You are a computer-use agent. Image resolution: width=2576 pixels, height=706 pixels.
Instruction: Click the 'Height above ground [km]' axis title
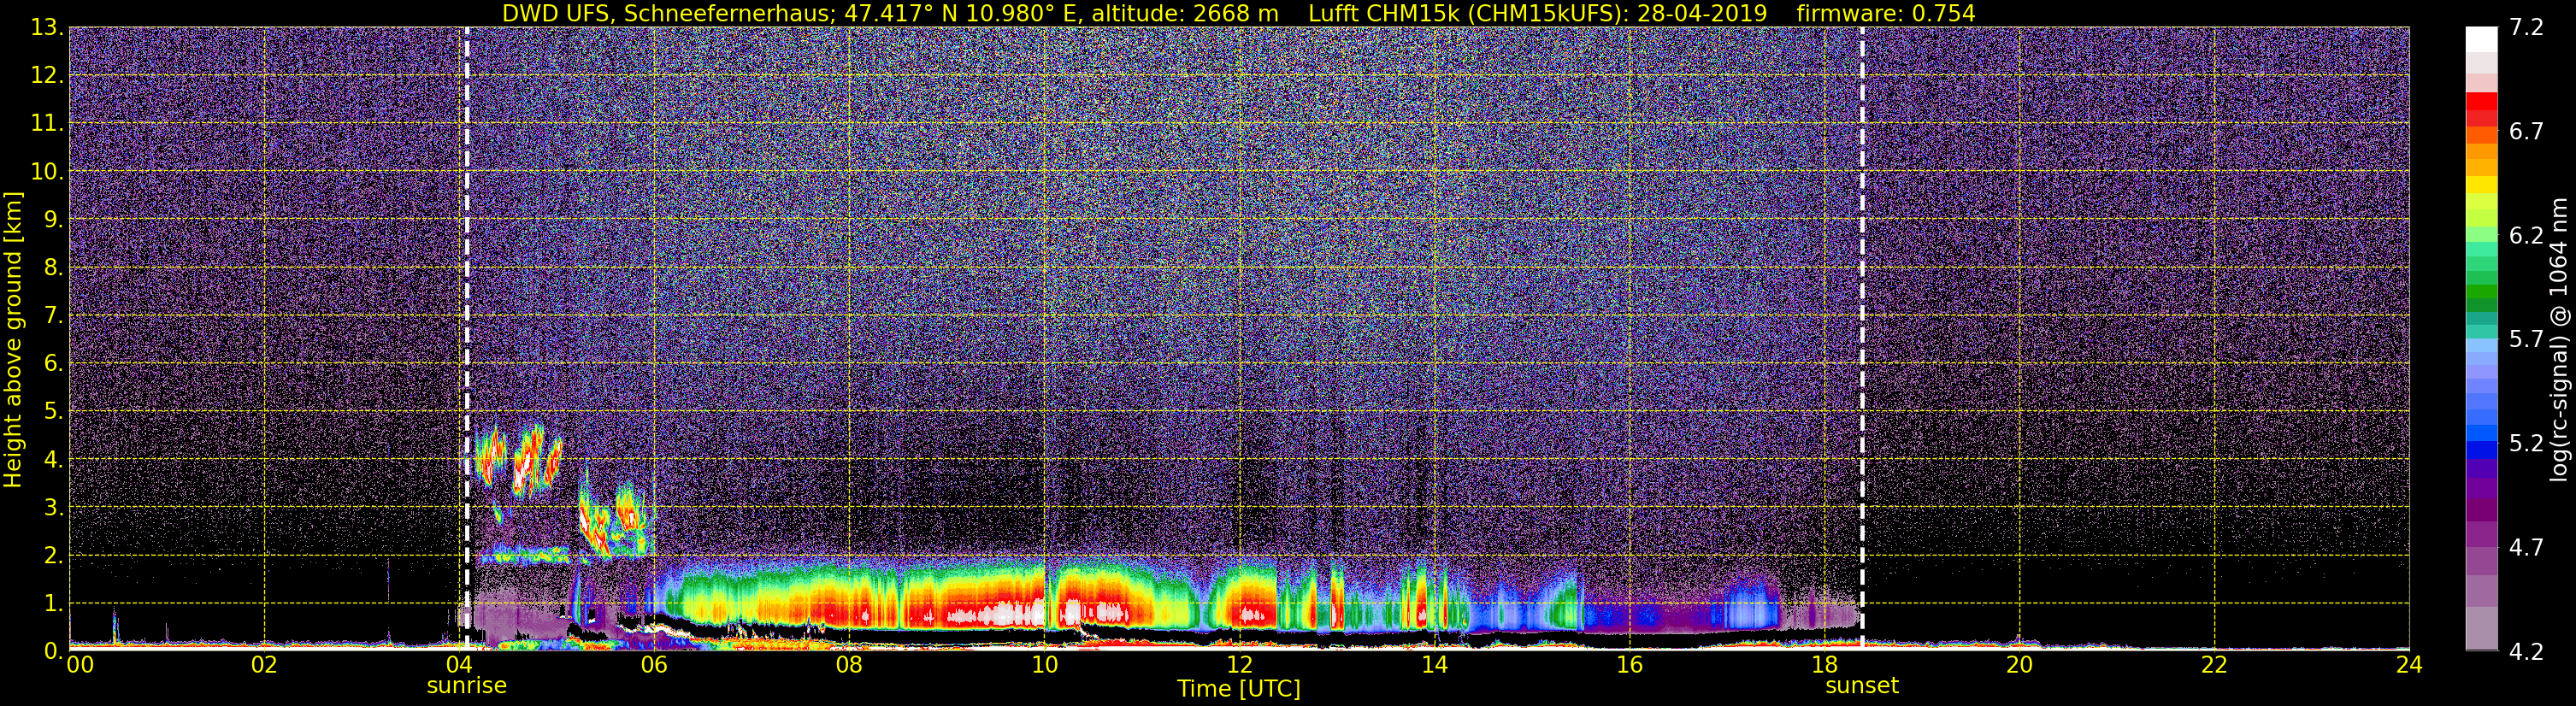click(x=12, y=340)
